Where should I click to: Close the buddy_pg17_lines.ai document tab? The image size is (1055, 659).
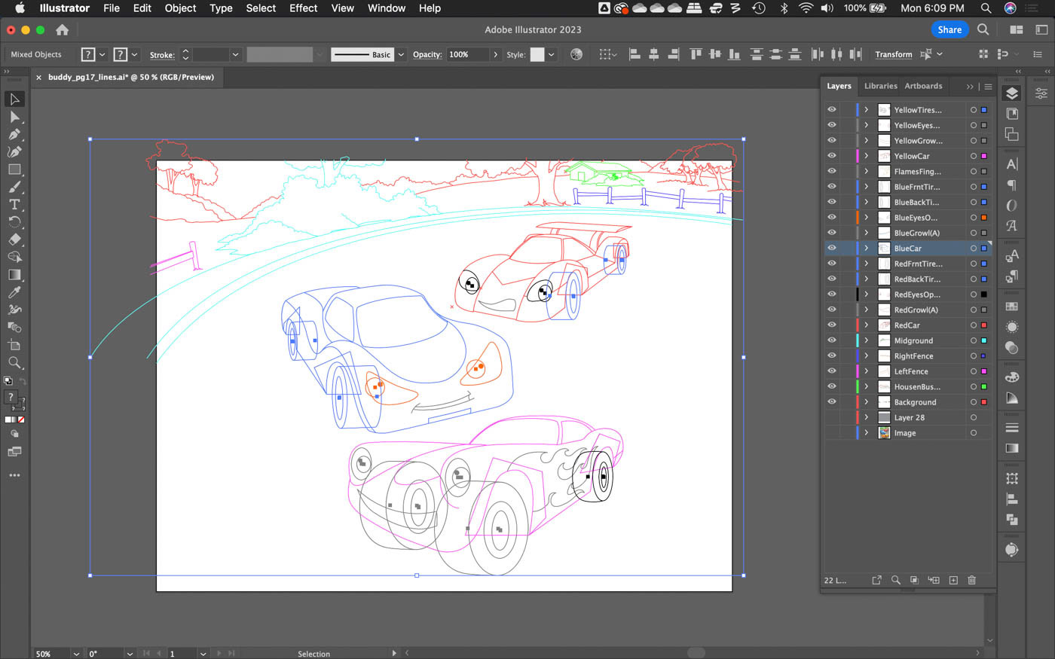(39, 78)
